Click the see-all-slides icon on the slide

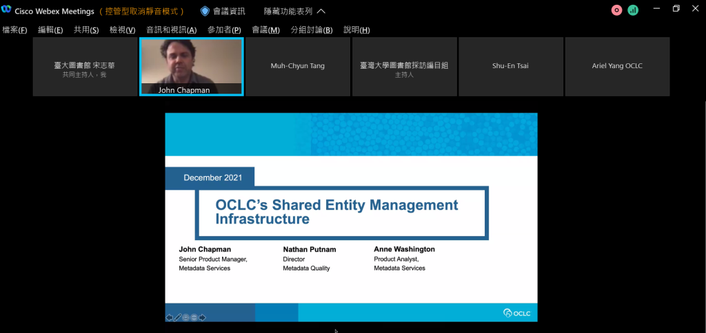186,317
